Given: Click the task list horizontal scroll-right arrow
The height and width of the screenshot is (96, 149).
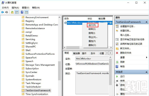Looking at the screenshot, I should click(111, 47).
